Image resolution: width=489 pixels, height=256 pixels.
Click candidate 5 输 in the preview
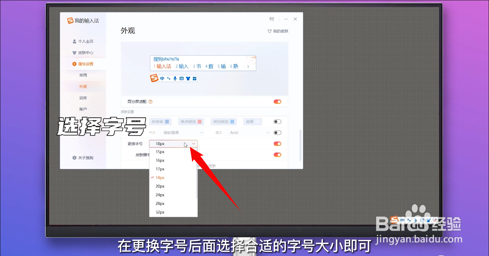tap(222, 66)
